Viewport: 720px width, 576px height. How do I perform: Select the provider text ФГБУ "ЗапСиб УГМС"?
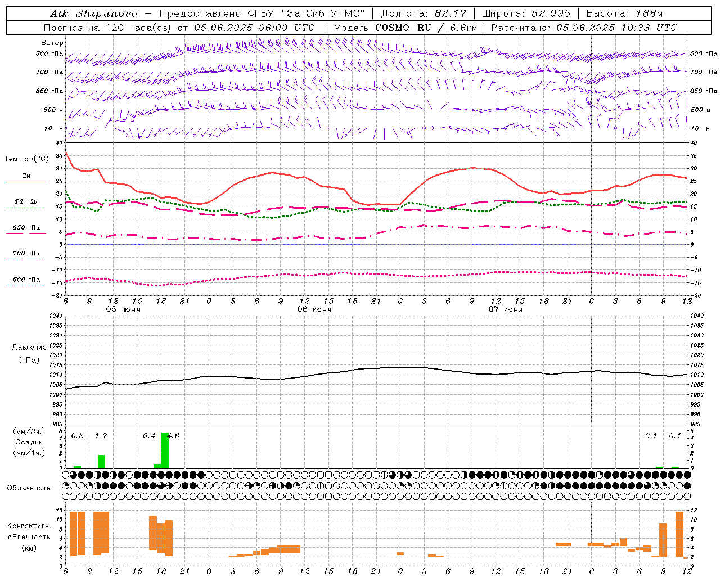306,13
